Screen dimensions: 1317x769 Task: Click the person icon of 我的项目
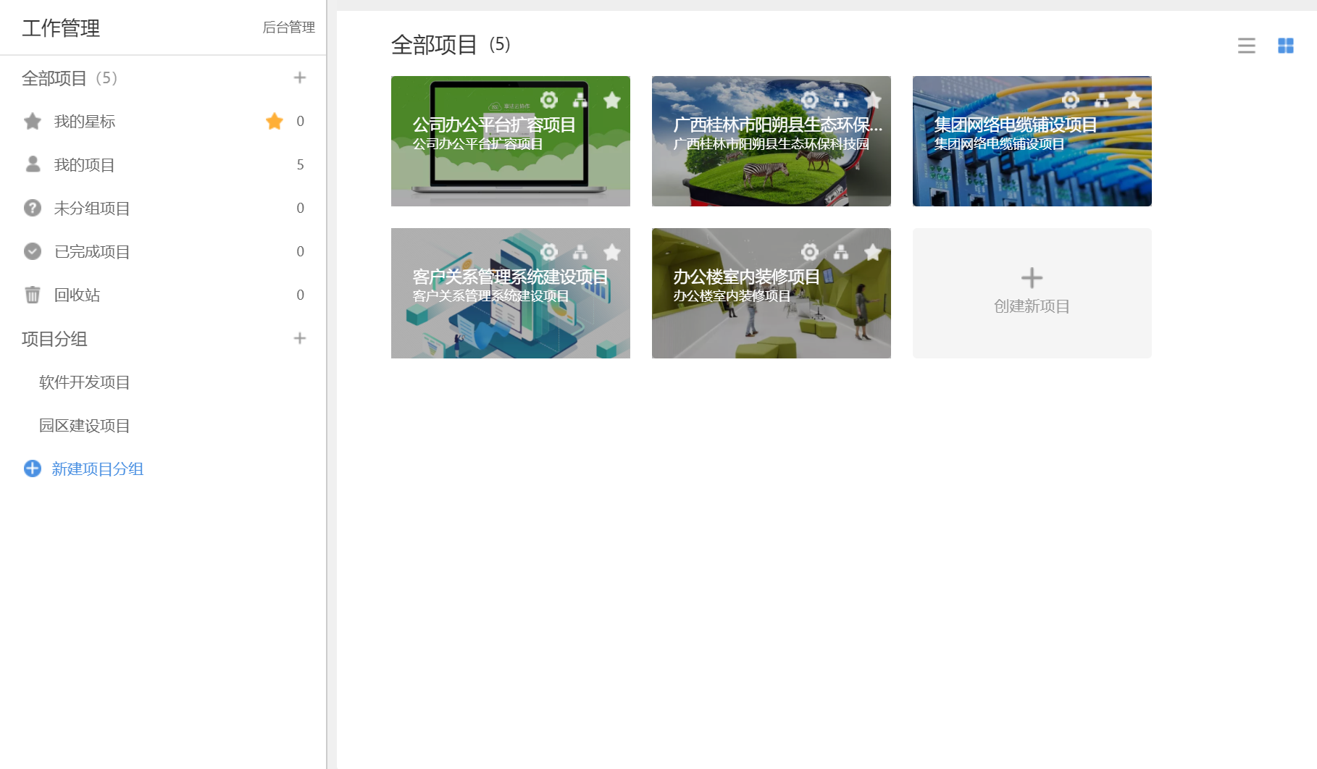point(33,164)
